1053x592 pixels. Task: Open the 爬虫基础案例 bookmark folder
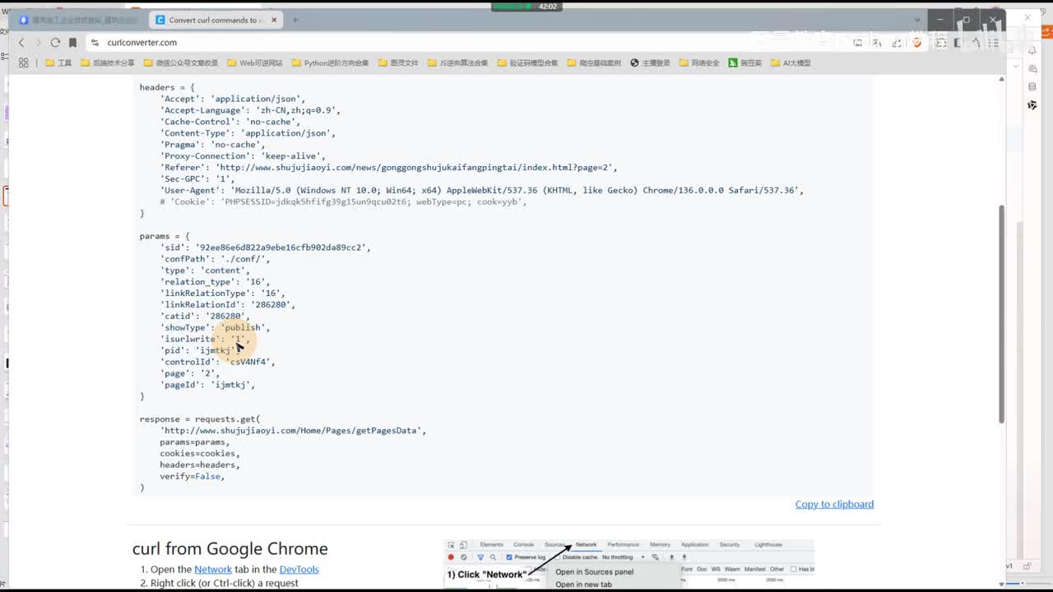(x=594, y=62)
